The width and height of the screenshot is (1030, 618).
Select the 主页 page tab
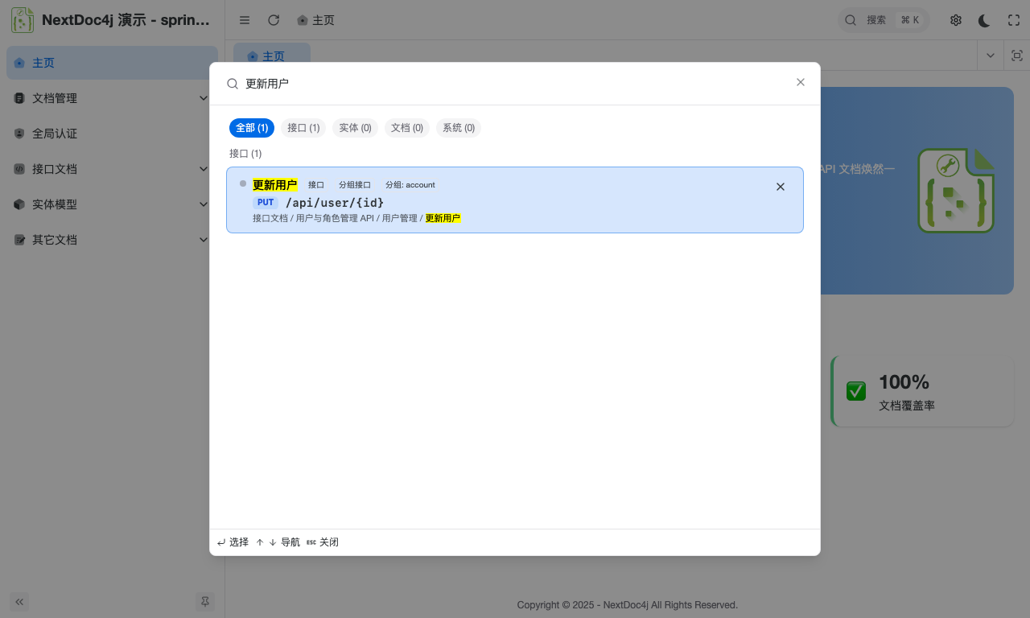272,56
